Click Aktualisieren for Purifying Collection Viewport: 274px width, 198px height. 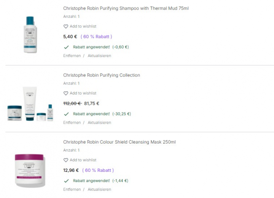[99, 122]
